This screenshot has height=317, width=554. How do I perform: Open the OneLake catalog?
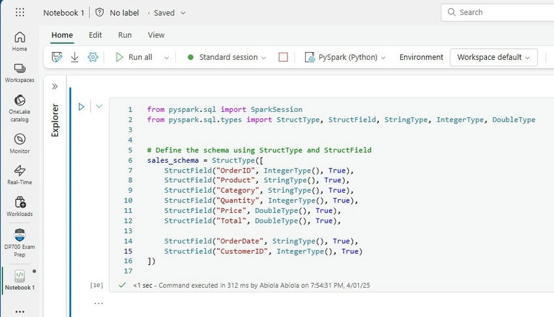point(20,108)
